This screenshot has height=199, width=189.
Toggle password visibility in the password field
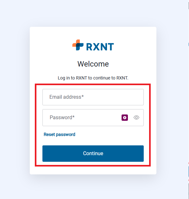[x=136, y=118]
